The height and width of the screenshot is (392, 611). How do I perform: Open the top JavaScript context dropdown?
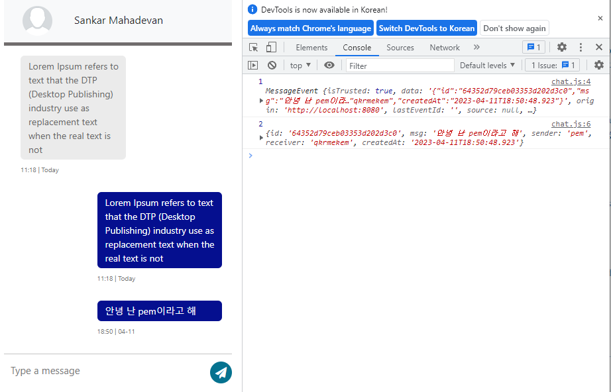tap(300, 66)
